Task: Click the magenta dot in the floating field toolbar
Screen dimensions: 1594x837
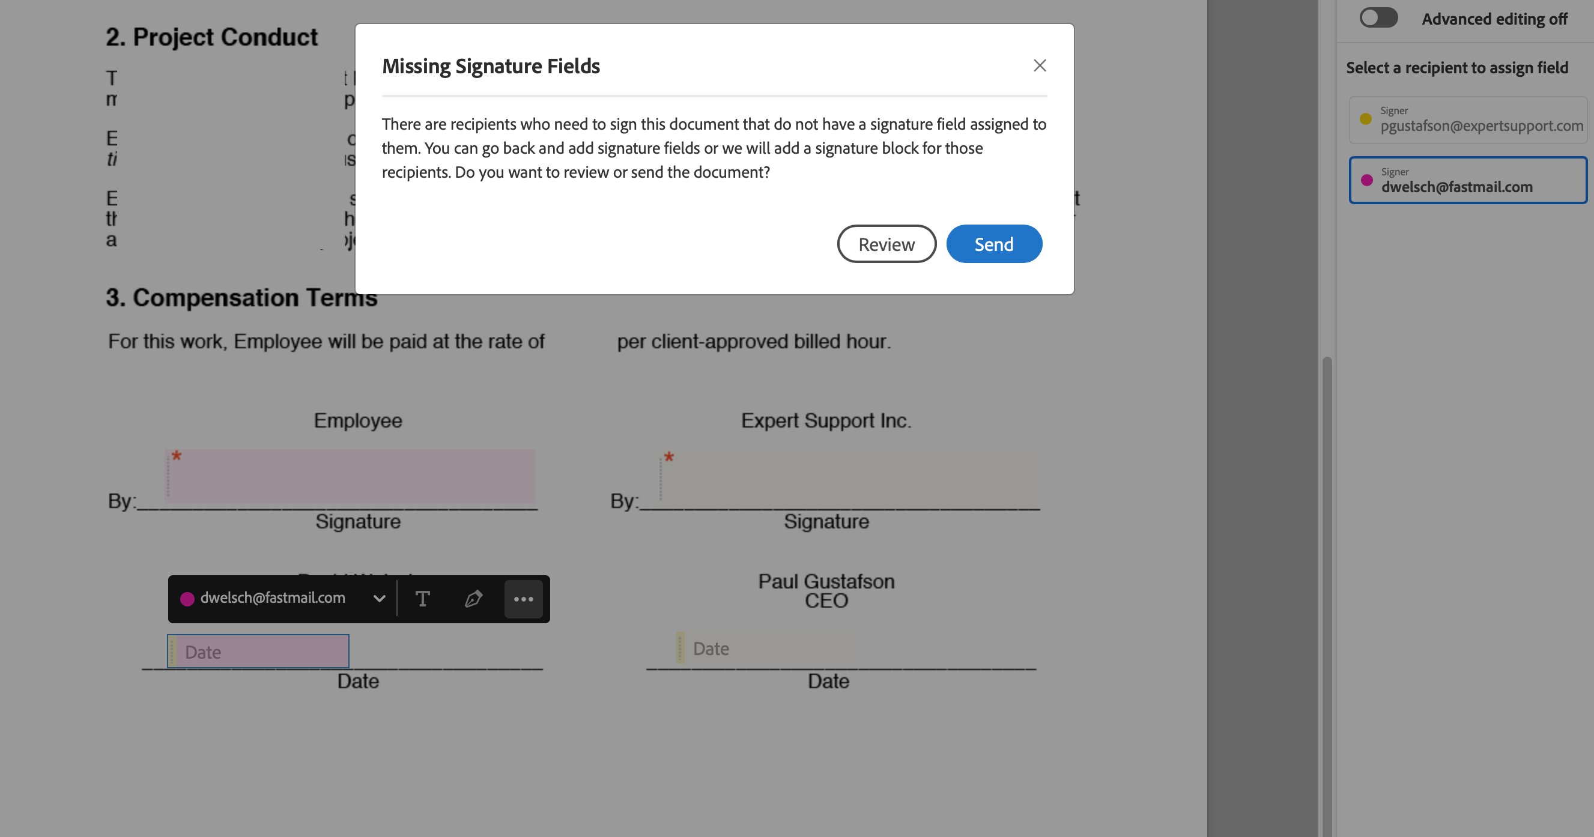Action: 187,598
